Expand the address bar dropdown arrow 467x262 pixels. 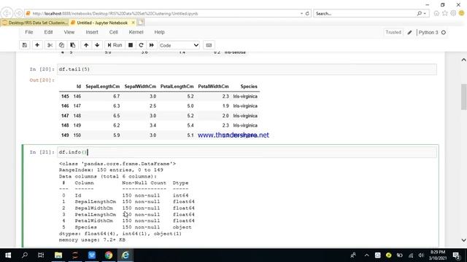click(301, 13)
